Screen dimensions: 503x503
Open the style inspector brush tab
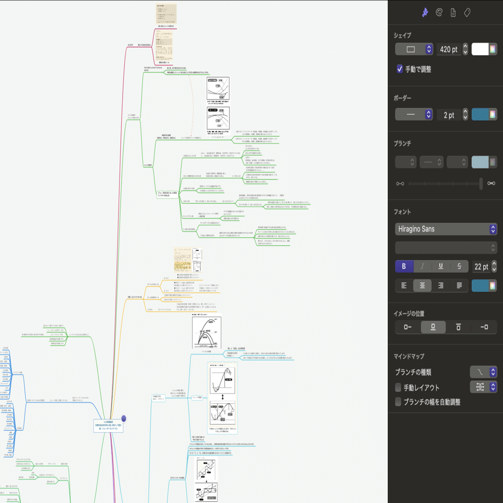click(x=425, y=12)
